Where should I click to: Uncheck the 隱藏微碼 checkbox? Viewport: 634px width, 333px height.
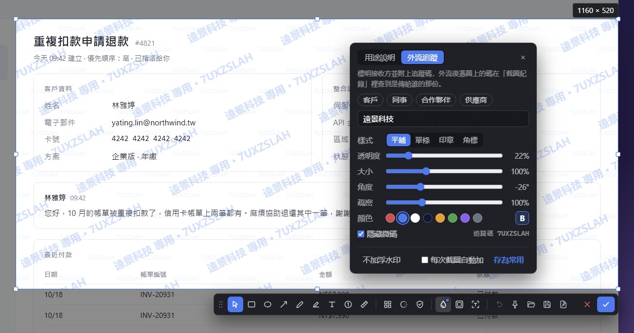361,234
